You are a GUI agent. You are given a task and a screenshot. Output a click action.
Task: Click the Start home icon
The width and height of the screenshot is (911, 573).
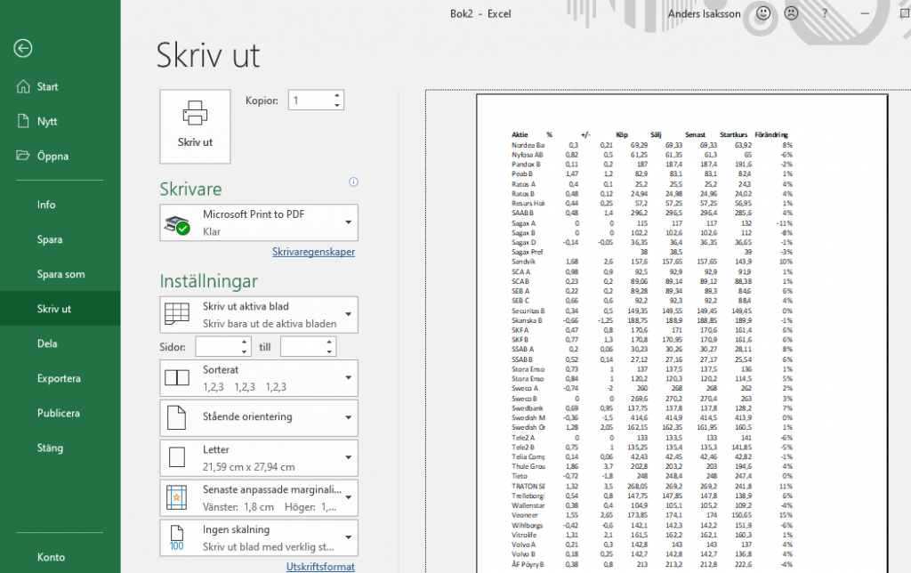[x=23, y=86]
